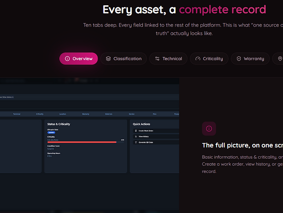Click the Status & Criticality heading
Image resolution: width=283 pixels, height=213 pixels.
(58, 124)
